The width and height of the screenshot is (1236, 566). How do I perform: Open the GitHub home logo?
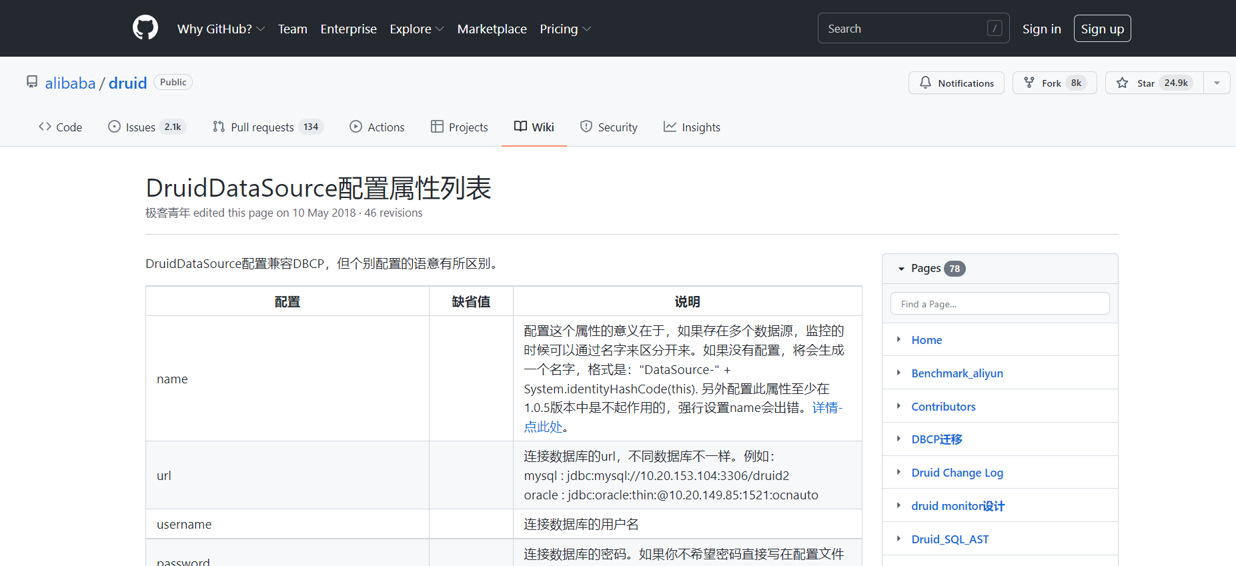(x=145, y=28)
